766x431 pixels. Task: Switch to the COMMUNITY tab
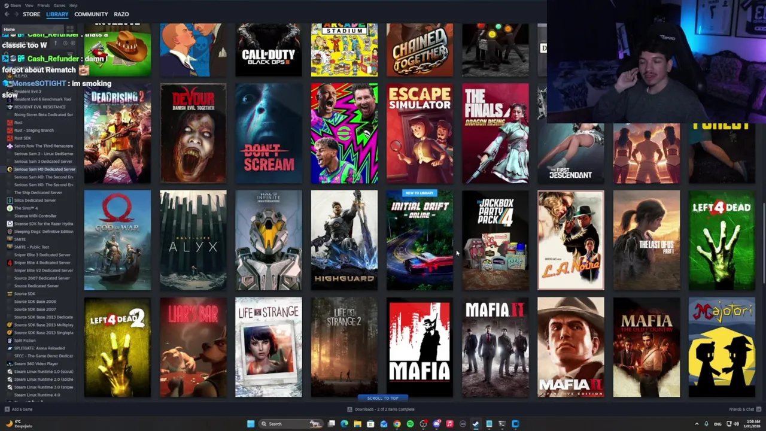point(91,14)
